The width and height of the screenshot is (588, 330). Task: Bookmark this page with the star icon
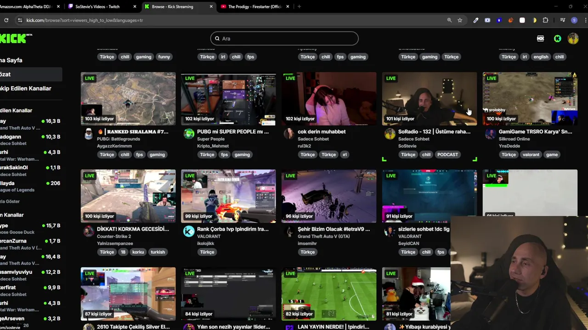pyautogui.click(x=460, y=20)
